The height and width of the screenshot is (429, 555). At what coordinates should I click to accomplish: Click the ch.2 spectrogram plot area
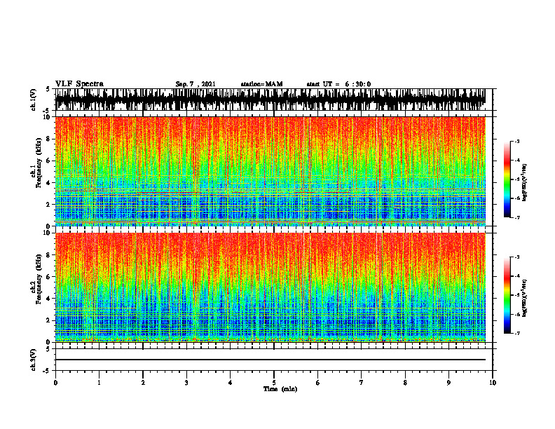click(270, 287)
